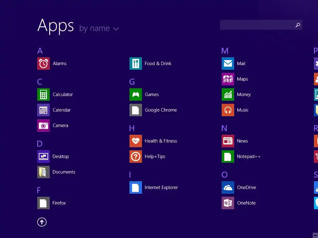Click the 'Health & Fitness' text label
The image size is (318, 238).
(x=161, y=141)
